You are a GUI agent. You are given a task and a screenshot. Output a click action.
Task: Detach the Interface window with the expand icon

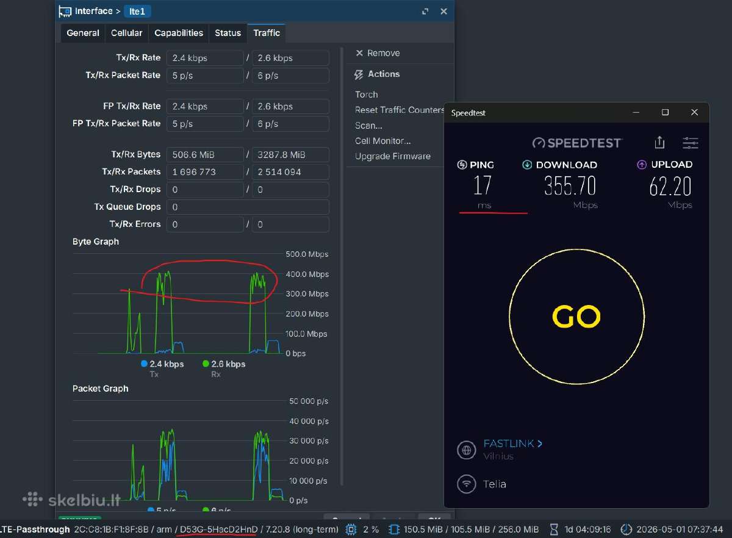(x=425, y=11)
